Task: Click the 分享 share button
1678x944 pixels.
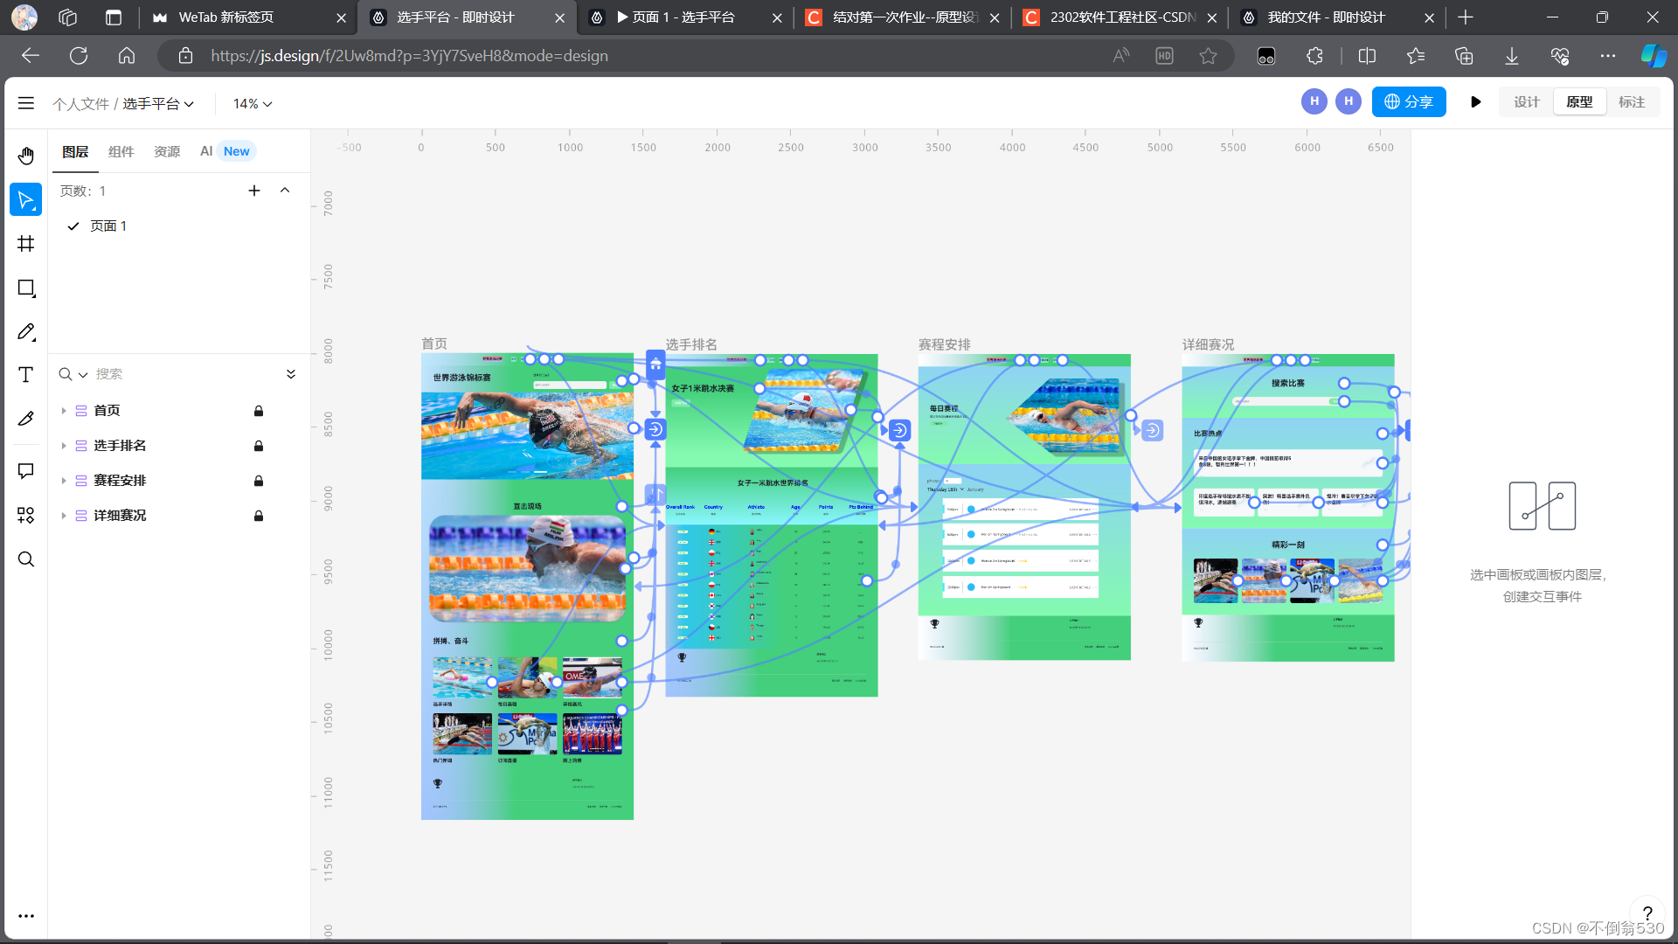Action: pyautogui.click(x=1409, y=102)
